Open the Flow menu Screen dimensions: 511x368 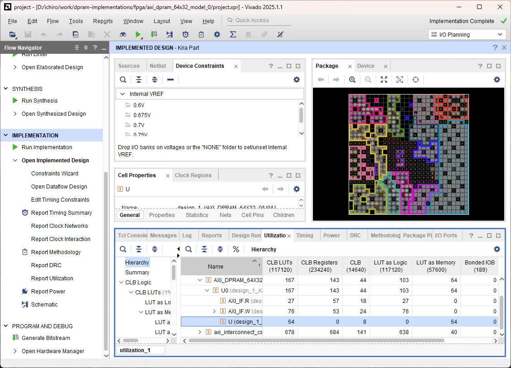pyautogui.click(x=53, y=21)
